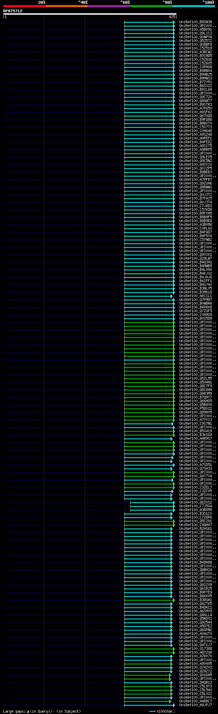Open hit UniRef100_B9SN38

[196, 22]
